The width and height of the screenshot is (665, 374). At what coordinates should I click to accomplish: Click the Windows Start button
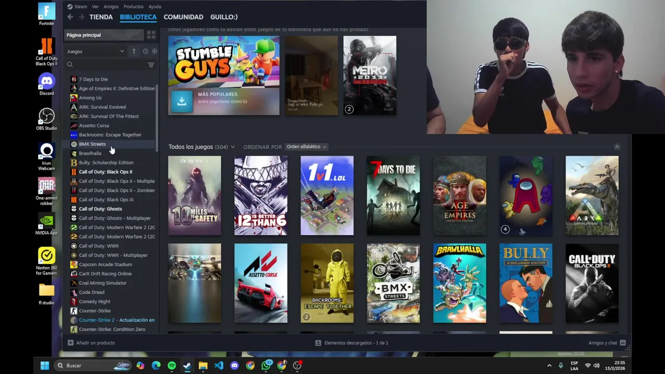pyautogui.click(x=45, y=366)
